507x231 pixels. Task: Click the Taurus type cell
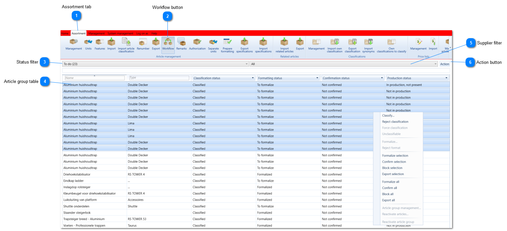(x=159, y=226)
